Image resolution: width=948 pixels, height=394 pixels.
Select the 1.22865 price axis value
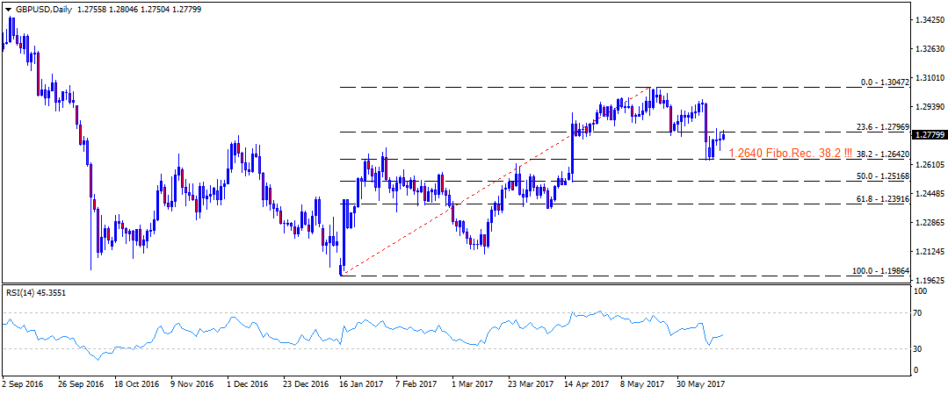(928, 222)
